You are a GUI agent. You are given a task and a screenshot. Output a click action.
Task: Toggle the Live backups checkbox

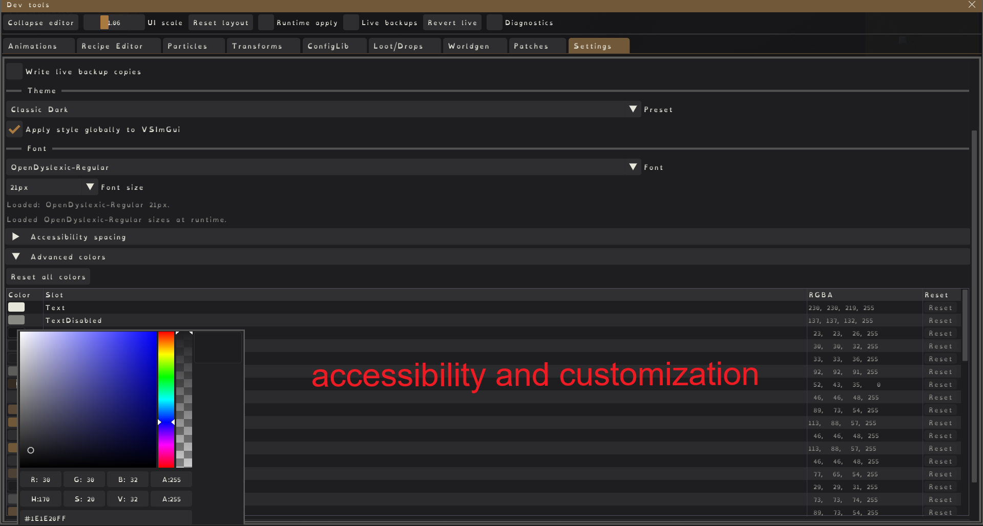click(x=351, y=23)
